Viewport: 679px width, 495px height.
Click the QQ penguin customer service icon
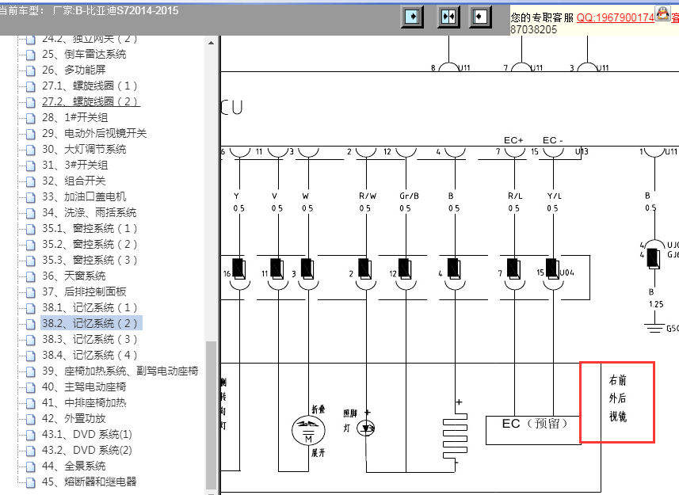pos(662,13)
